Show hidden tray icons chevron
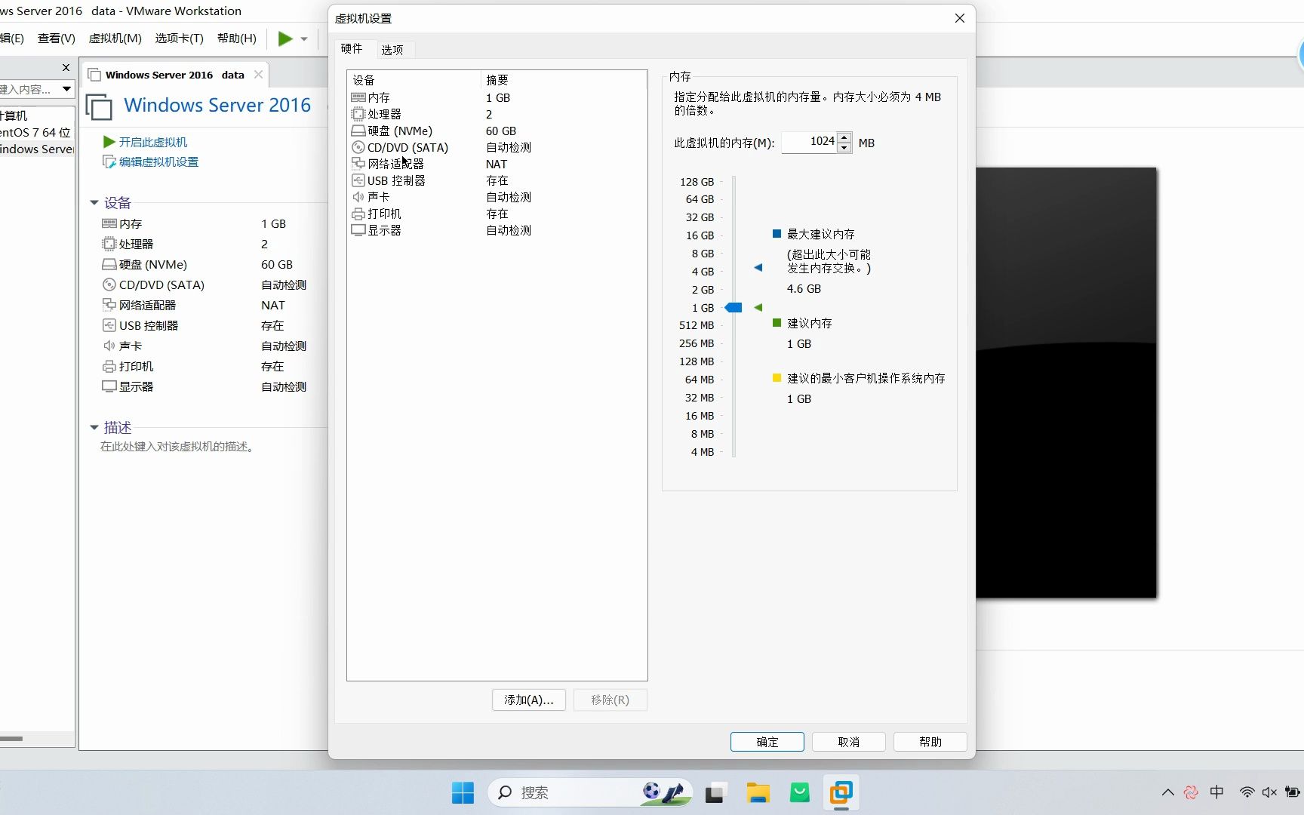Screen dimensions: 1304x815 click(x=1168, y=792)
